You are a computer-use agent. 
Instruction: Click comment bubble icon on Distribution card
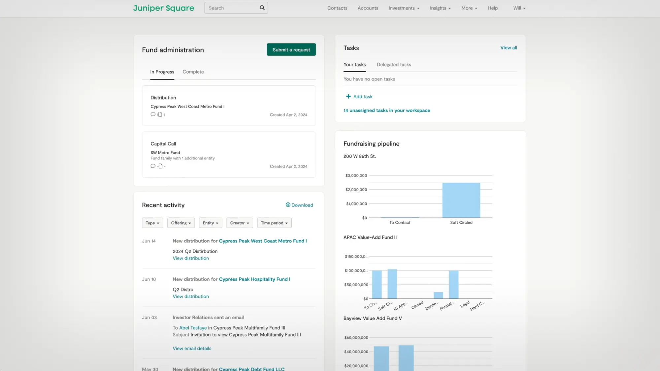(153, 114)
